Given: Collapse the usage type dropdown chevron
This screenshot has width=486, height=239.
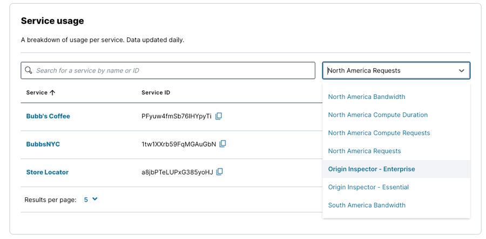Looking at the screenshot, I should (462, 71).
